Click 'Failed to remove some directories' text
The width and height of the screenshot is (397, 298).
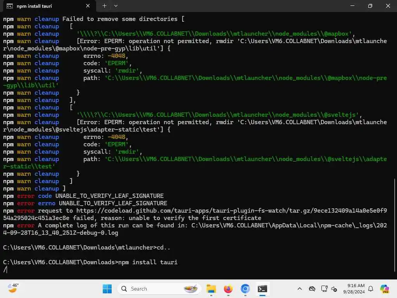120,19
